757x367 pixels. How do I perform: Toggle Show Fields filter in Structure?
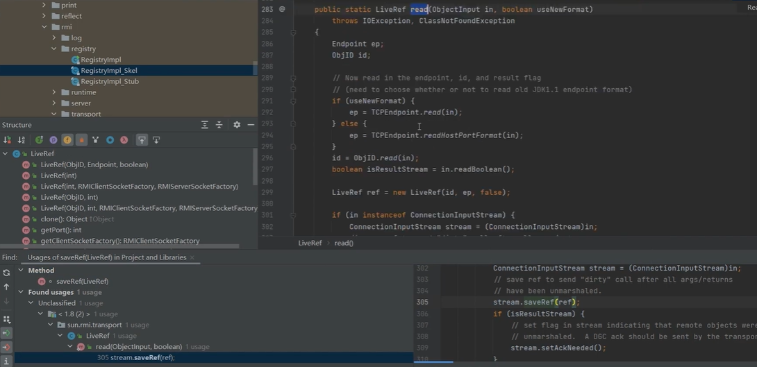coord(67,140)
